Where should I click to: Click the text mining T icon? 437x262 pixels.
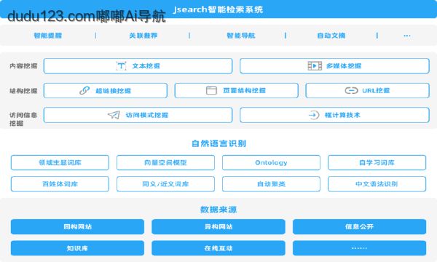(121, 66)
